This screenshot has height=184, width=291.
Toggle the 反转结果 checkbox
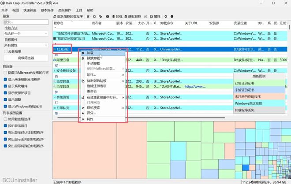pos(6,52)
